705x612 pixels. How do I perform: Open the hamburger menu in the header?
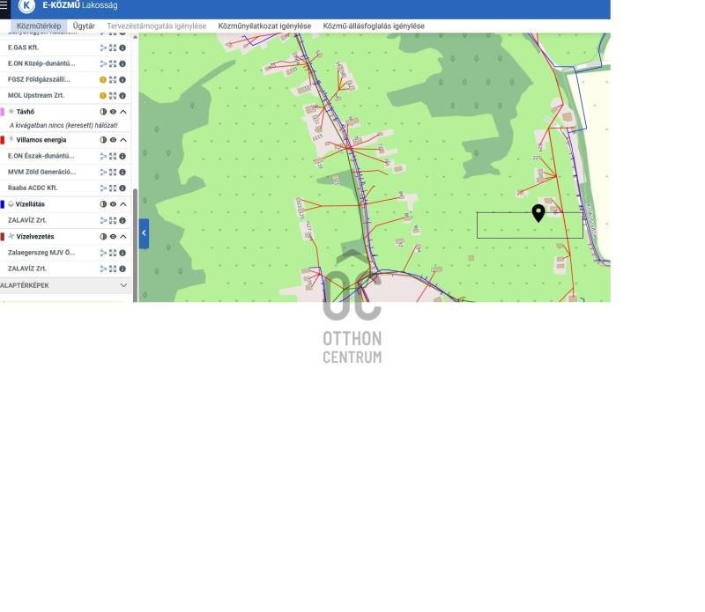[4, 5]
